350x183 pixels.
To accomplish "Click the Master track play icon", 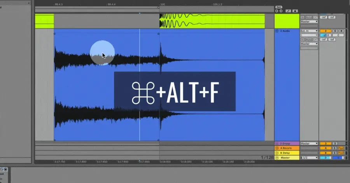I will (277, 158).
